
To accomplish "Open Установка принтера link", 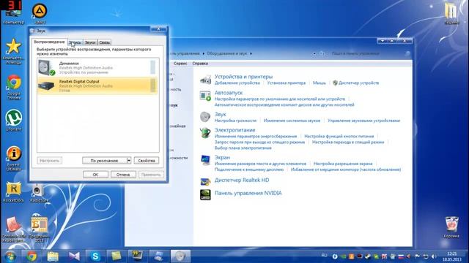I will coord(287,83).
